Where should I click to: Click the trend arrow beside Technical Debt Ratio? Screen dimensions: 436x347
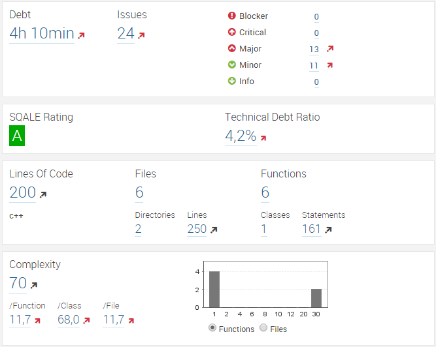(x=263, y=138)
